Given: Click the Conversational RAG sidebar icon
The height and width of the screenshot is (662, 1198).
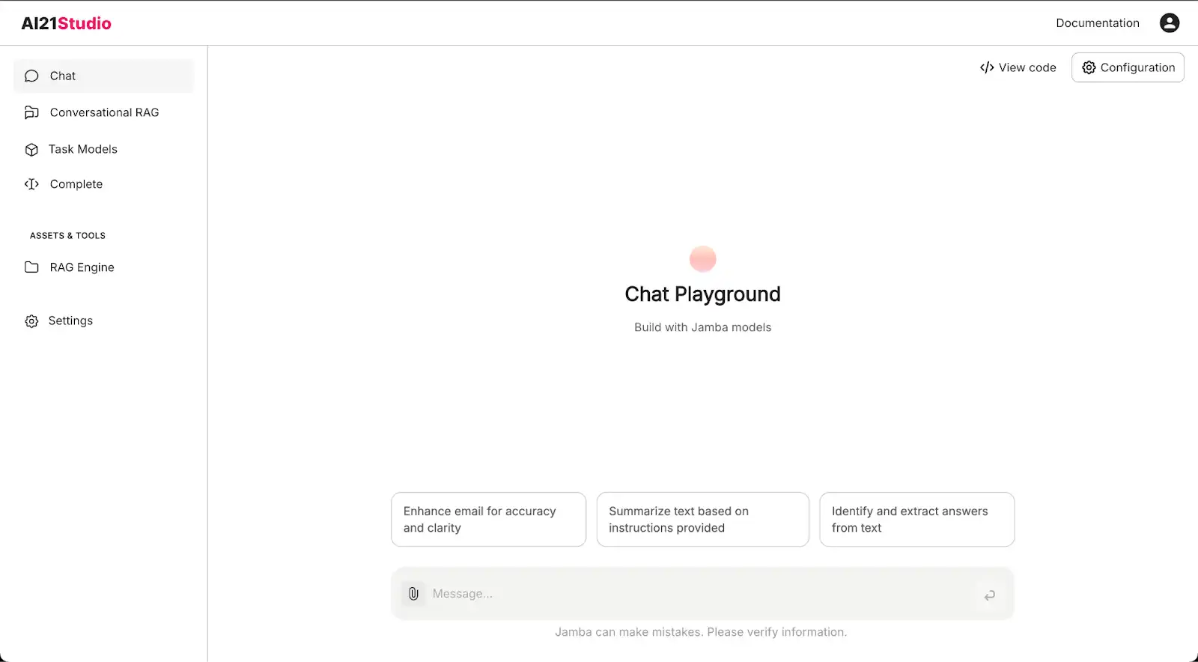Looking at the screenshot, I should [x=31, y=112].
